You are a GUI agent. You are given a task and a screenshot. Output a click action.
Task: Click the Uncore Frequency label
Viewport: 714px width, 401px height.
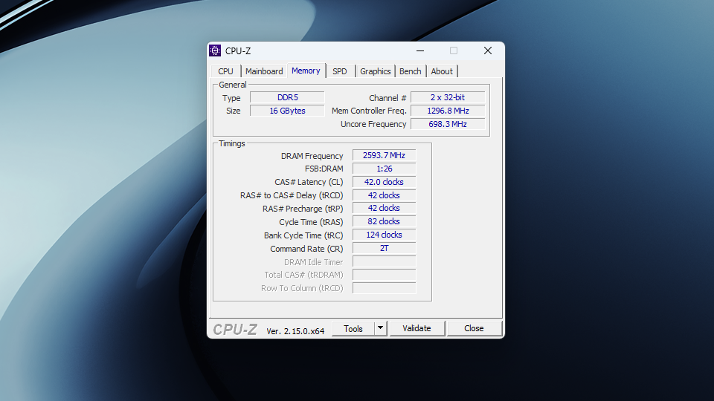click(x=373, y=124)
